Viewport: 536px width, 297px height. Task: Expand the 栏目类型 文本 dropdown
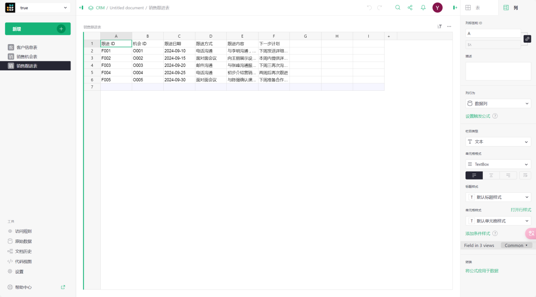[498, 142]
